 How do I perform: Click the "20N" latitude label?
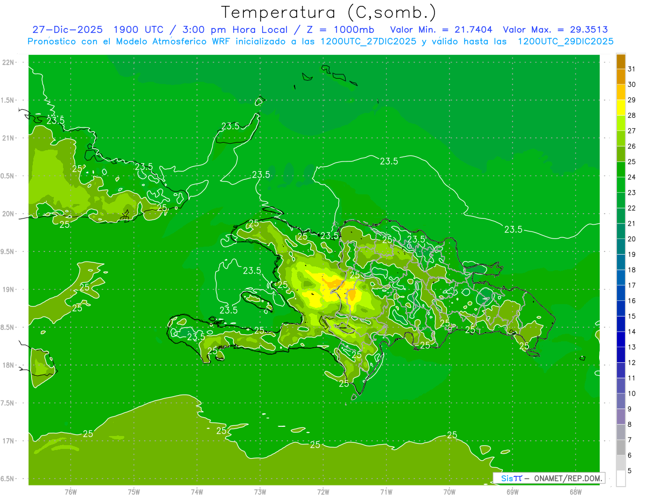click(x=8, y=214)
